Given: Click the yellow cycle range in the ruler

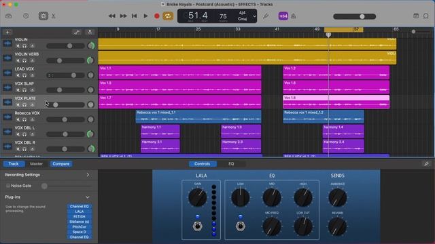Looking at the screenshot, I should pyautogui.click(x=343, y=29).
